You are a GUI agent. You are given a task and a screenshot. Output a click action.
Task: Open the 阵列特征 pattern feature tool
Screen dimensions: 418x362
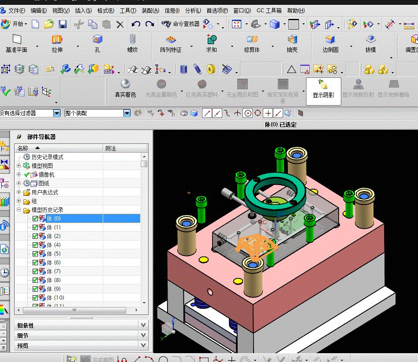pyautogui.click(x=171, y=44)
